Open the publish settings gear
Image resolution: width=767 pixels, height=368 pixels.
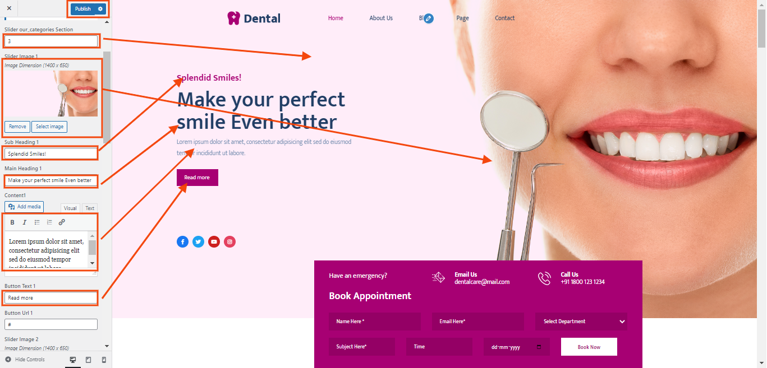point(100,9)
